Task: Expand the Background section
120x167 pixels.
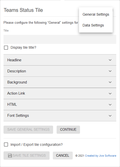Action: (x=60, y=82)
